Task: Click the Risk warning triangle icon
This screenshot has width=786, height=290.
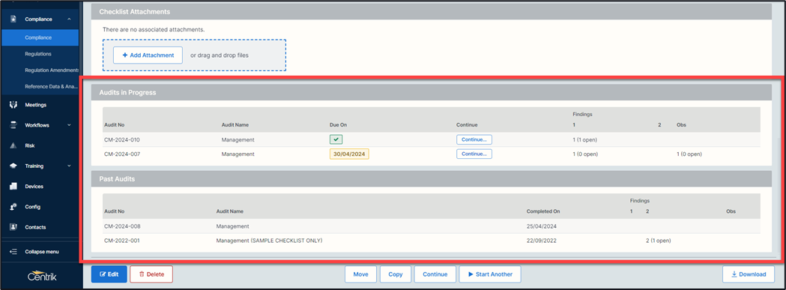Action: tap(13, 145)
